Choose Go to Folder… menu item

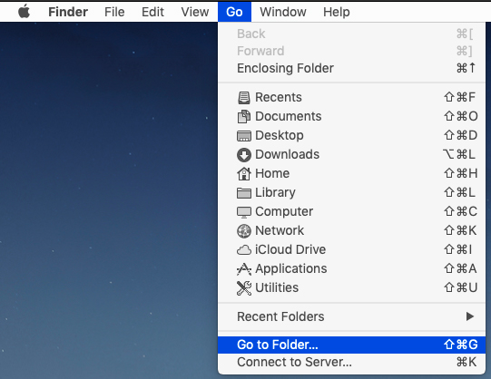point(351,345)
